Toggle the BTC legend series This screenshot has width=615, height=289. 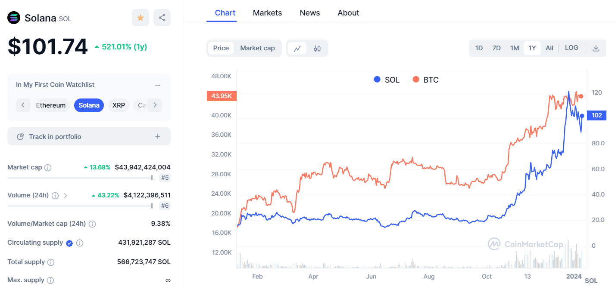click(425, 80)
